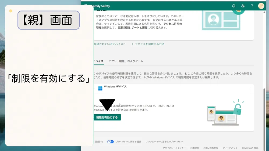Open the three-dot menu for Windows デバイス
Viewport: 269px width, 151px height.
click(x=250, y=89)
